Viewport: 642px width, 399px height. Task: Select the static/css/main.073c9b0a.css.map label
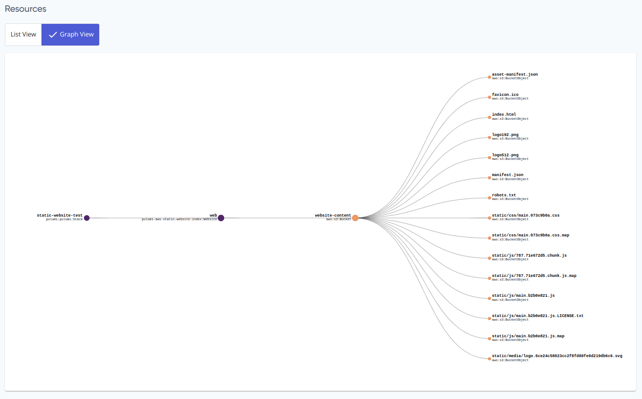coord(530,235)
